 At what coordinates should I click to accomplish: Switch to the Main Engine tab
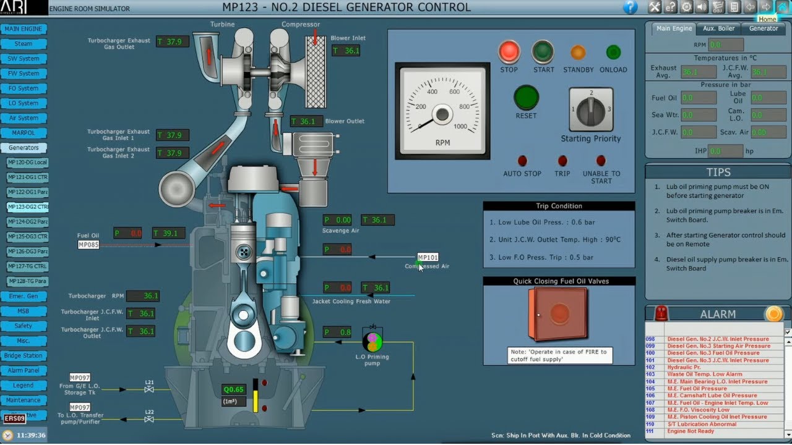(674, 28)
